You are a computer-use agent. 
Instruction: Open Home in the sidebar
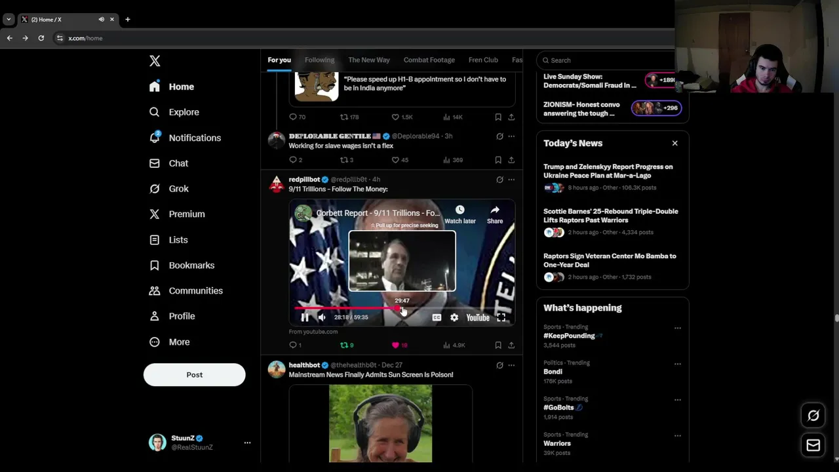point(172,87)
